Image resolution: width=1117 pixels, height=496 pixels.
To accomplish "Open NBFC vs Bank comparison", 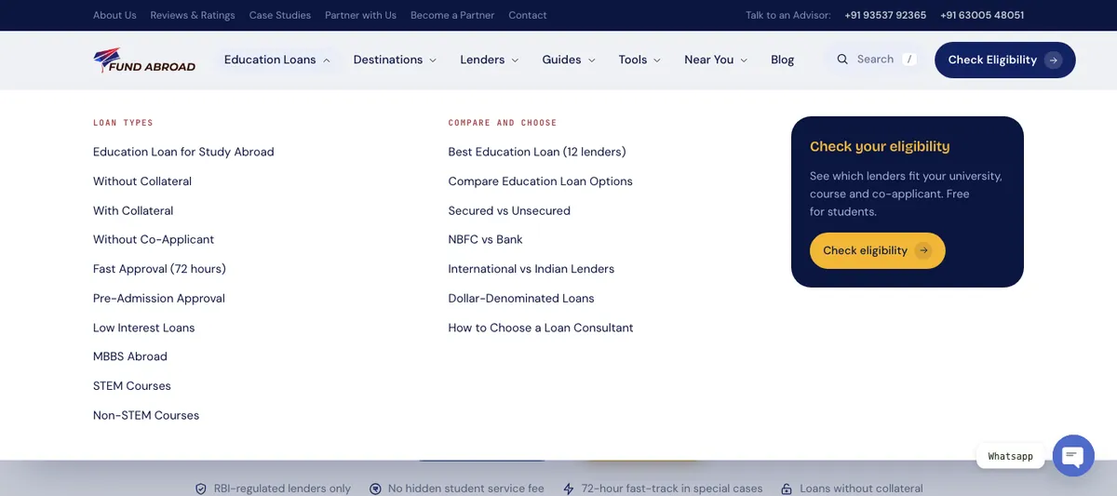I will (x=486, y=239).
